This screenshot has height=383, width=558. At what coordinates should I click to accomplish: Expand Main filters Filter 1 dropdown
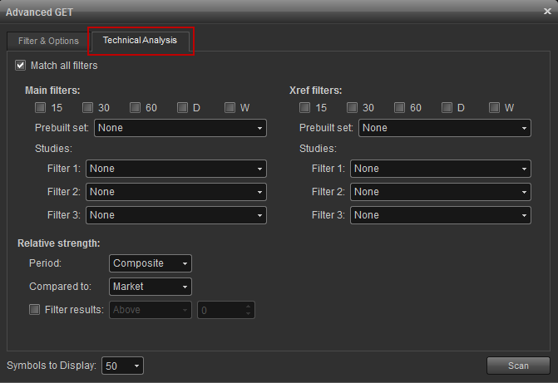pos(175,169)
